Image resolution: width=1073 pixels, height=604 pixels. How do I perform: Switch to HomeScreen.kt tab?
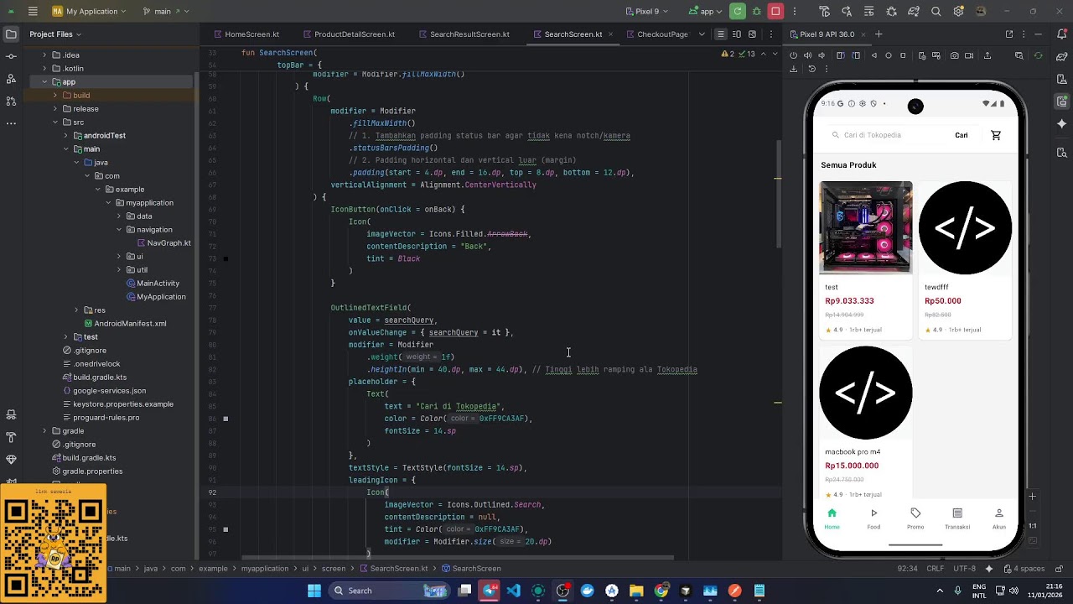pos(246,34)
